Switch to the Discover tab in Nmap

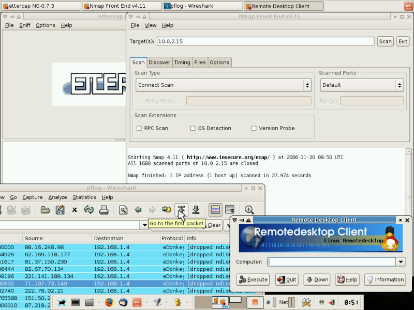pyautogui.click(x=159, y=63)
